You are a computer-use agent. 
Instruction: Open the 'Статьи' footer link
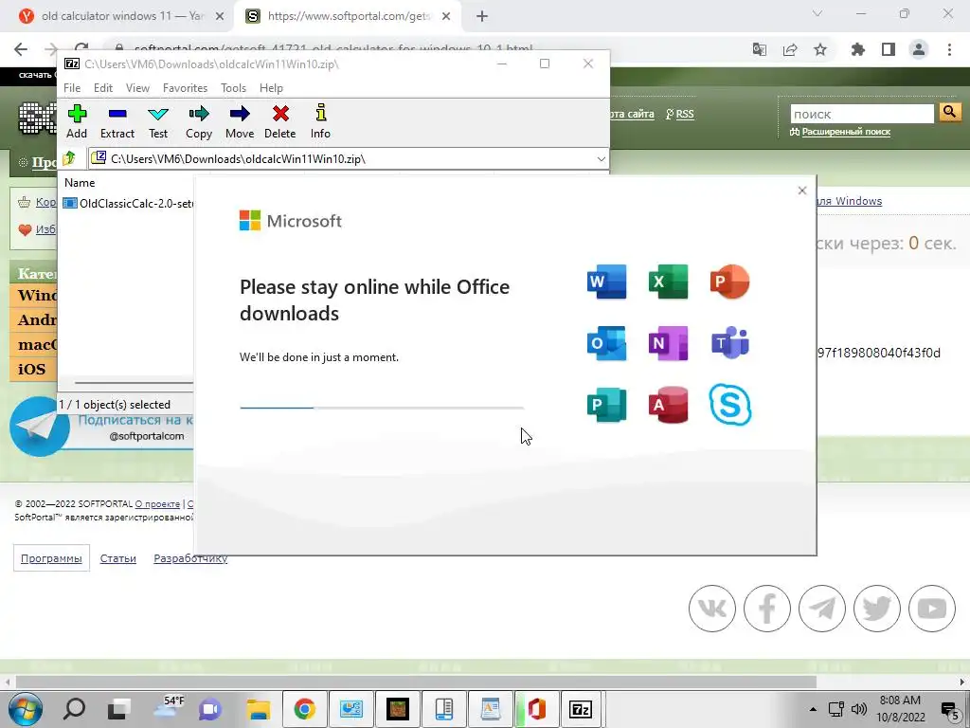tap(117, 557)
